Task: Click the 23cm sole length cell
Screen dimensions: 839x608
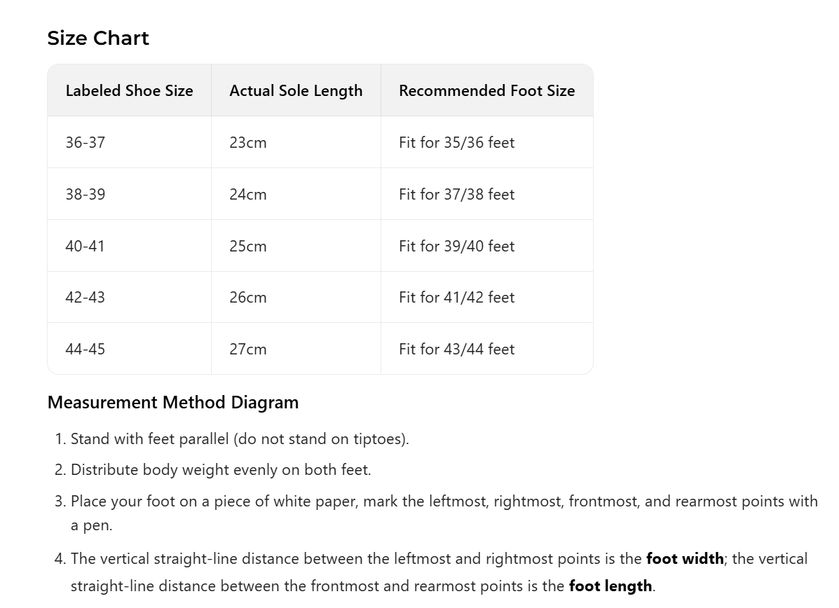Action: click(x=248, y=142)
